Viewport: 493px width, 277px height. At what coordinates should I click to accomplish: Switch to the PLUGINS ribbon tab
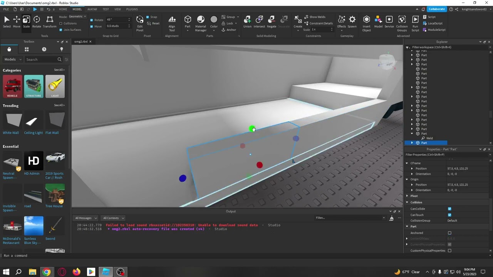coord(132,9)
